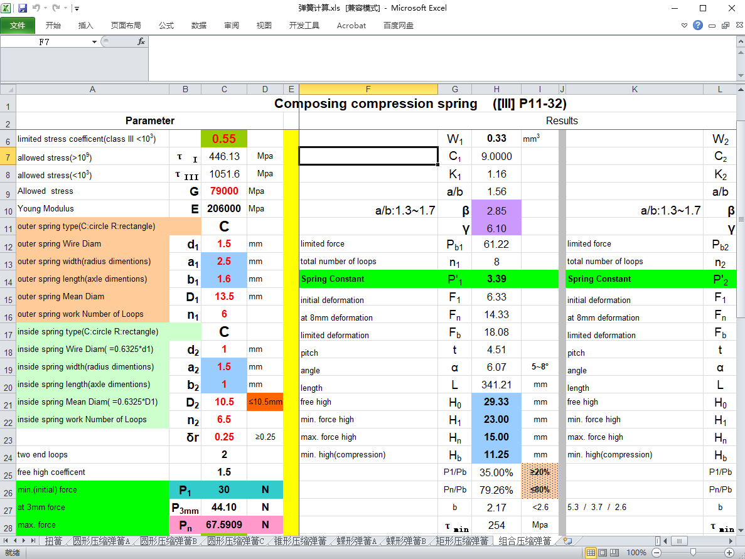Click the Save icon in quick access toolbar
The image size is (745, 559).
[23, 8]
